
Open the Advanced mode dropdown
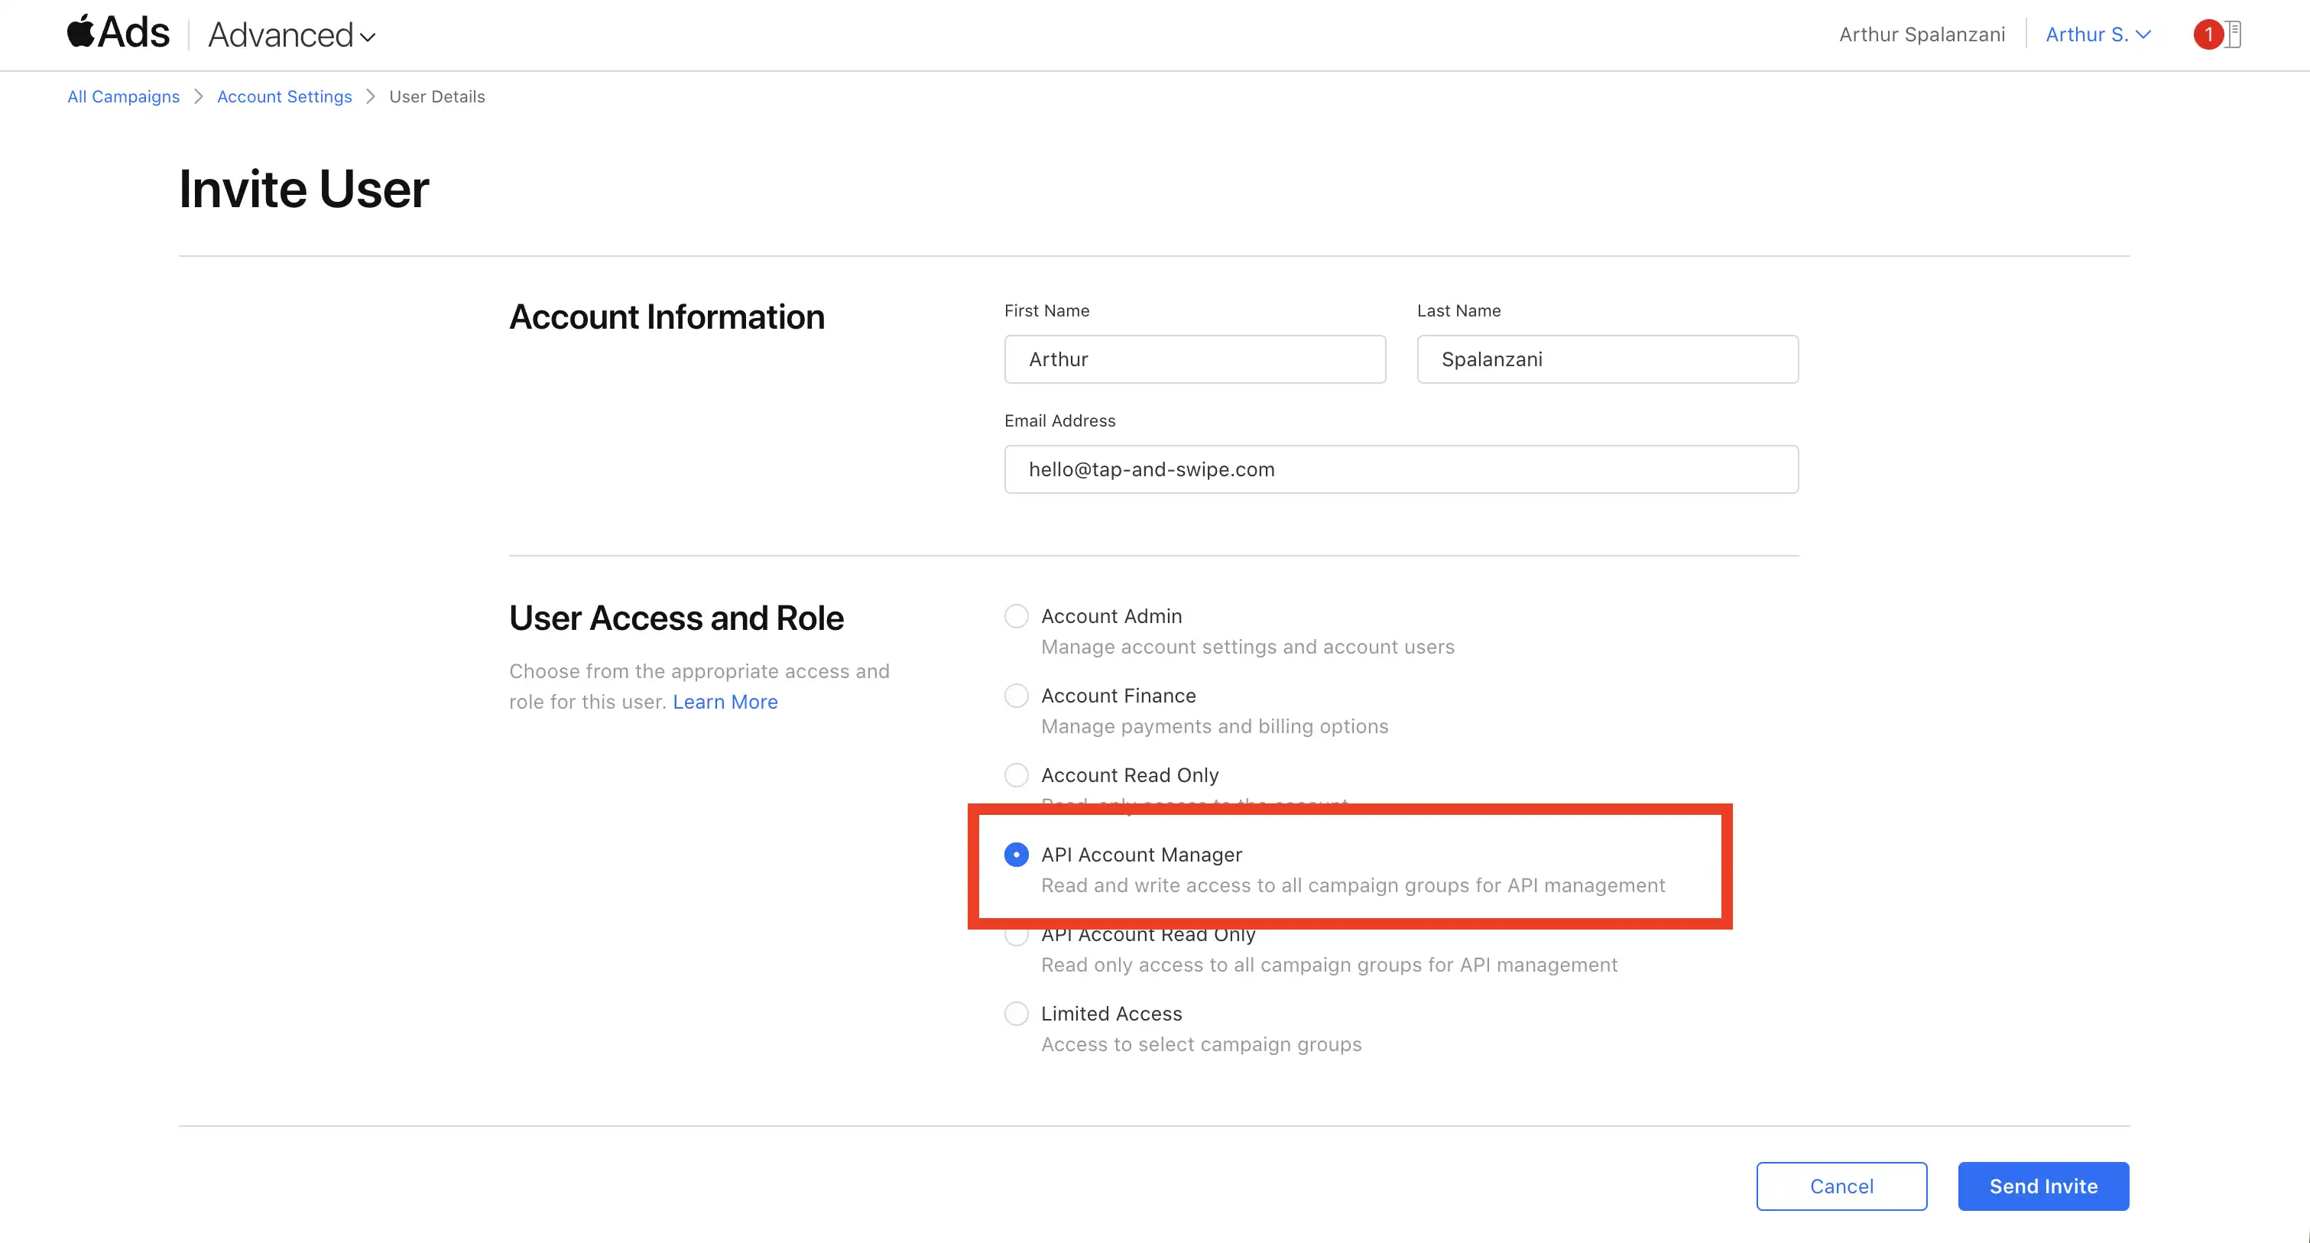(x=291, y=35)
